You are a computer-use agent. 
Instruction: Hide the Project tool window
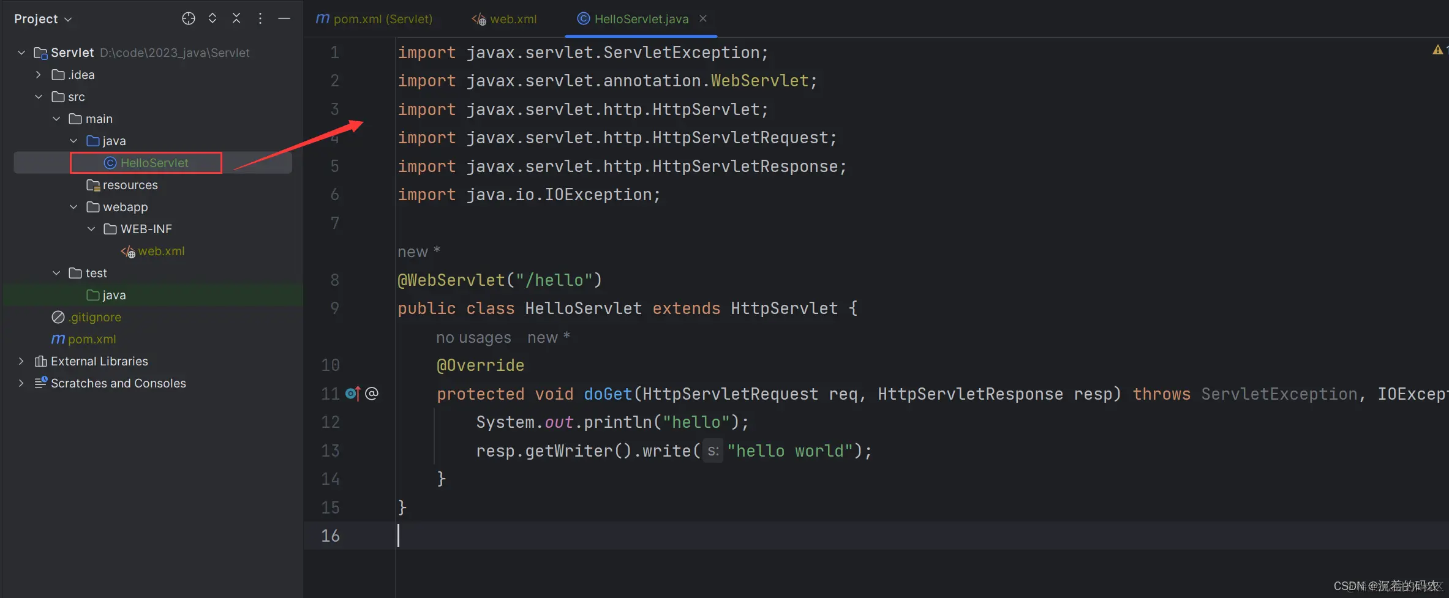click(x=284, y=18)
